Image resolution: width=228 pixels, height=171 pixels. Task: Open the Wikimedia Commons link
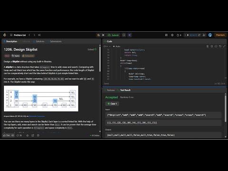pos(37,116)
